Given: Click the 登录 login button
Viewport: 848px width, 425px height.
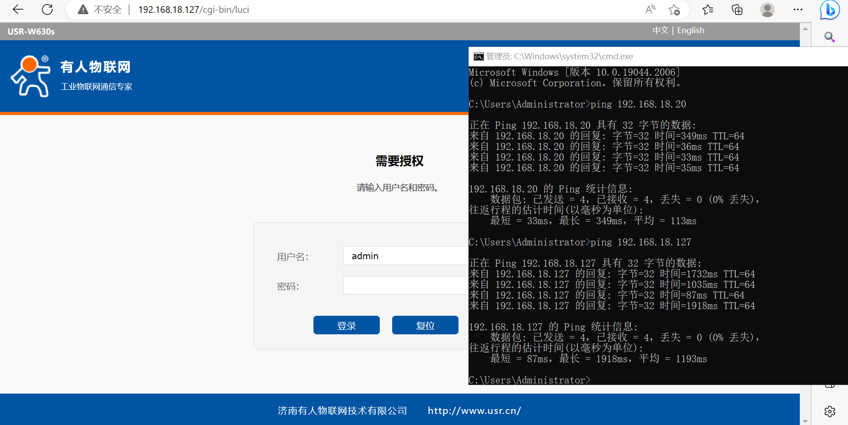Looking at the screenshot, I should click(346, 325).
